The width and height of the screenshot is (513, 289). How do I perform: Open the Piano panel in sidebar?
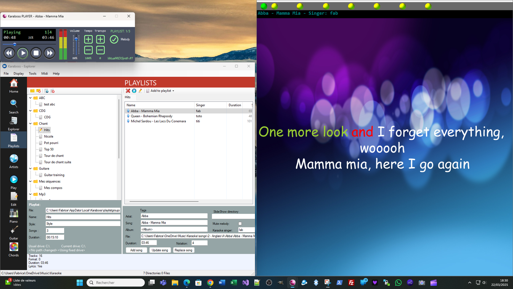13,216
